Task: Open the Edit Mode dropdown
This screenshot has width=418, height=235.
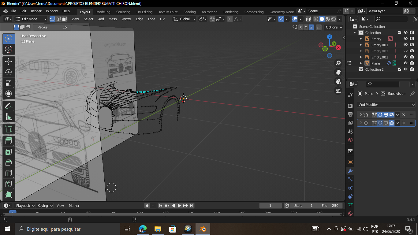Action: 31,19
